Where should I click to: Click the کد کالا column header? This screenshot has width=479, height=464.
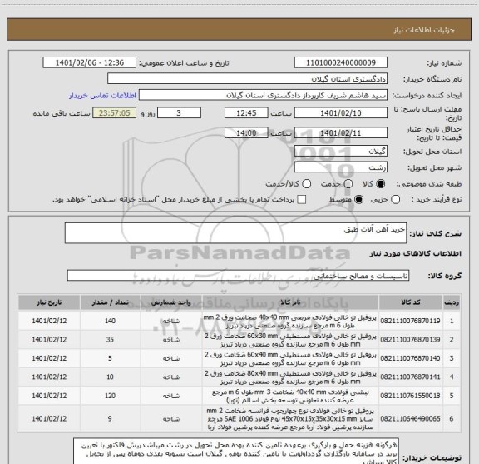pyautogui.click(x=411, y=302)
